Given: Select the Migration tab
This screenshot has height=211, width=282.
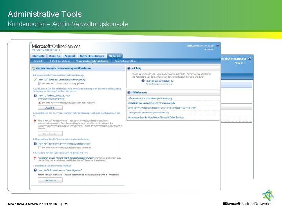Looking at the screenshot, I should 114,56.
